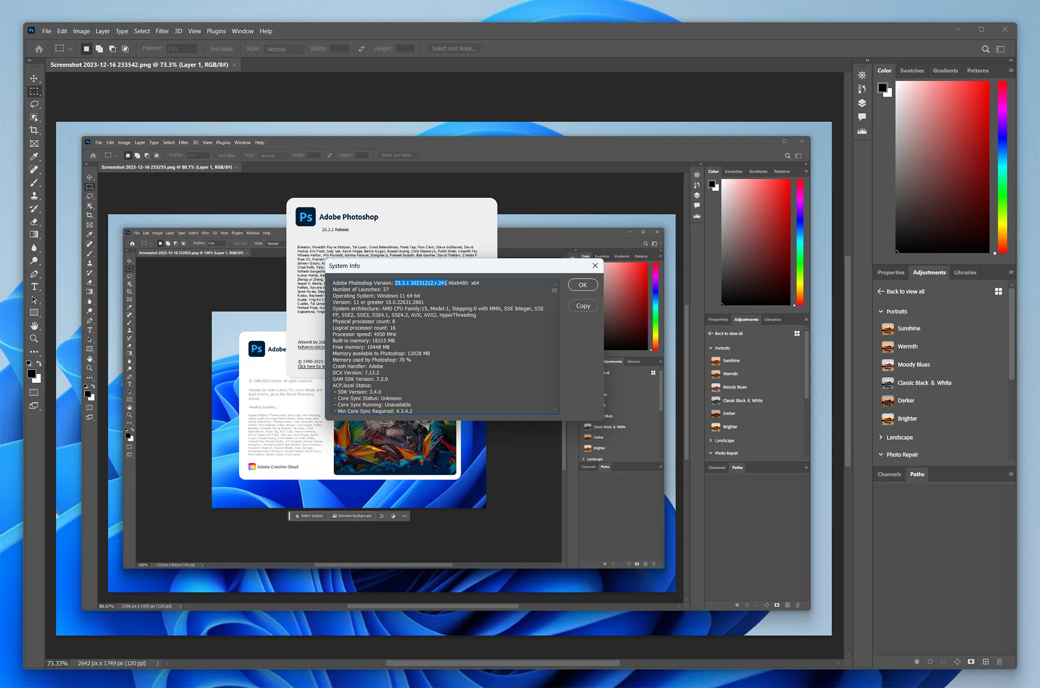Choose the New selection mode
This screenshot has height=688, width=1040.
[x=86, y=49]
